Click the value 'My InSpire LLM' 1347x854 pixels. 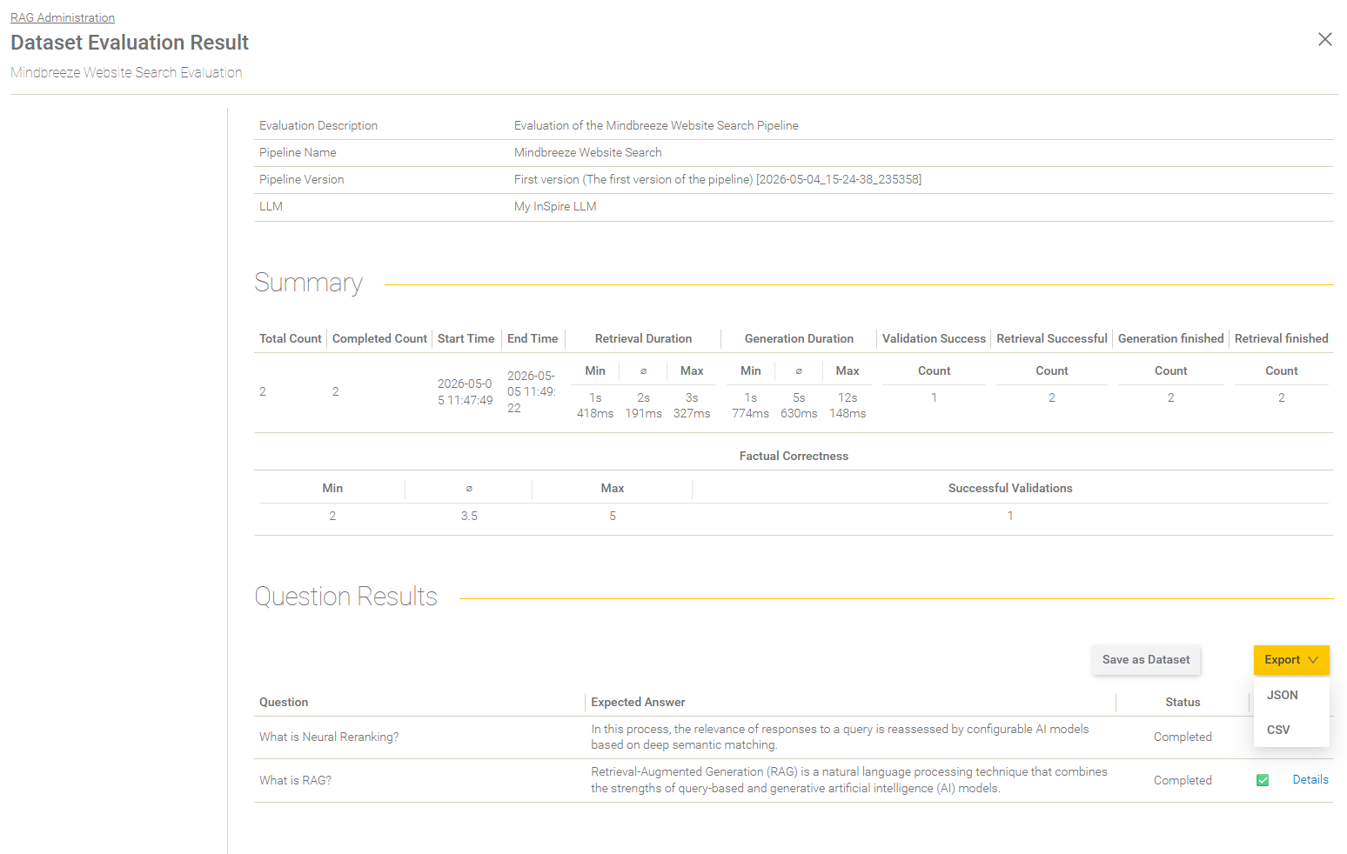pyautogui.click(x=555, y=206)
